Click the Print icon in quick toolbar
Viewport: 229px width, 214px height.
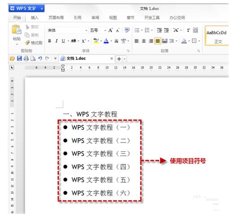26,58
